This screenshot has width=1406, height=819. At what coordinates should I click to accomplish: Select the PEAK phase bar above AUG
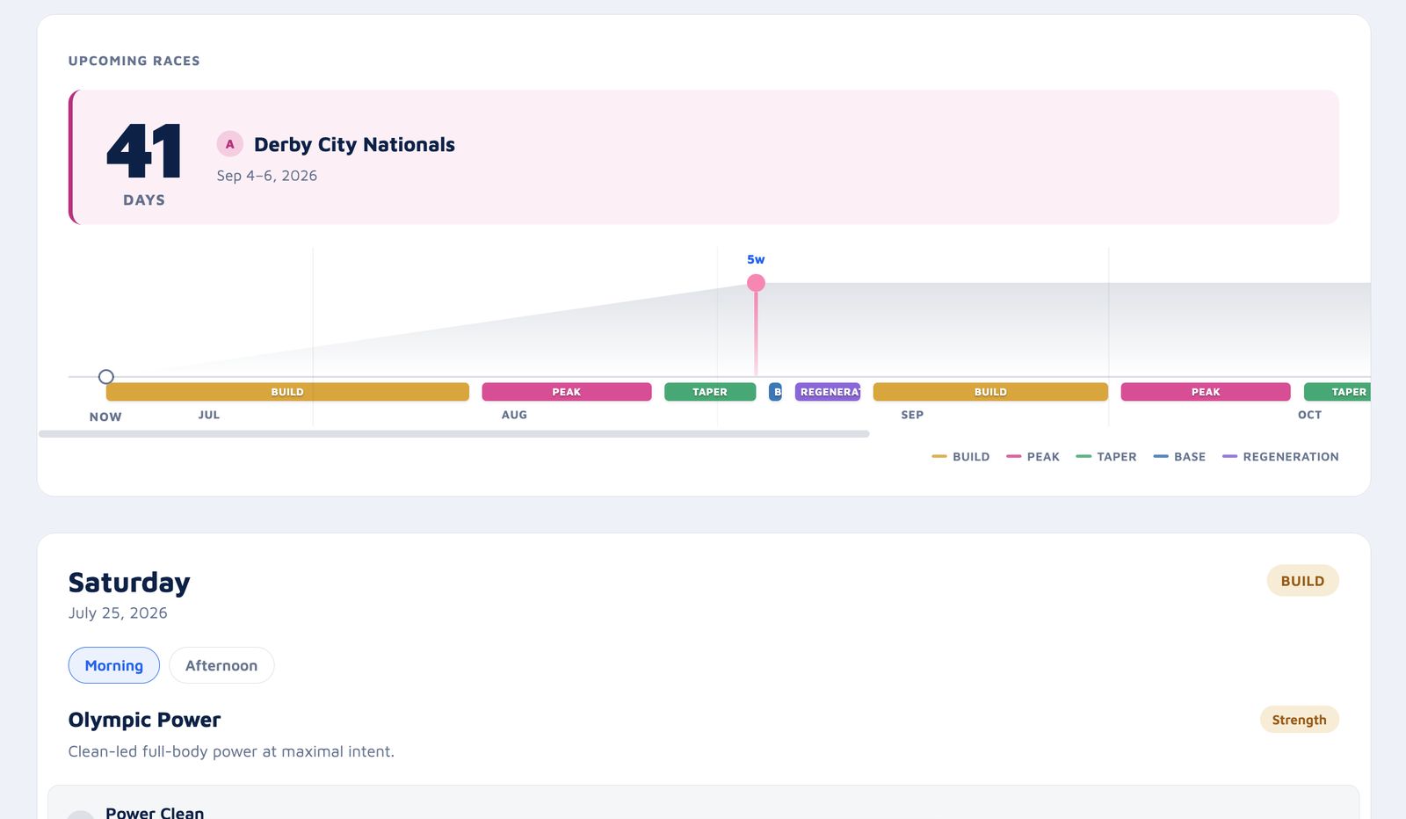(x=567, y=392)
